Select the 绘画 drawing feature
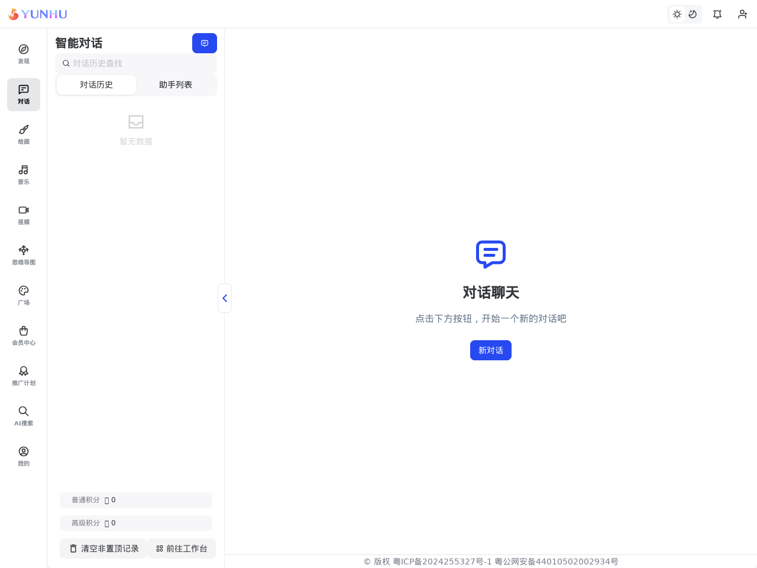 click(x=23, y=134)
